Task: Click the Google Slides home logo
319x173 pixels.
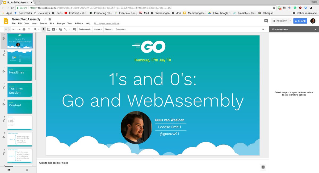Action: 6,21
